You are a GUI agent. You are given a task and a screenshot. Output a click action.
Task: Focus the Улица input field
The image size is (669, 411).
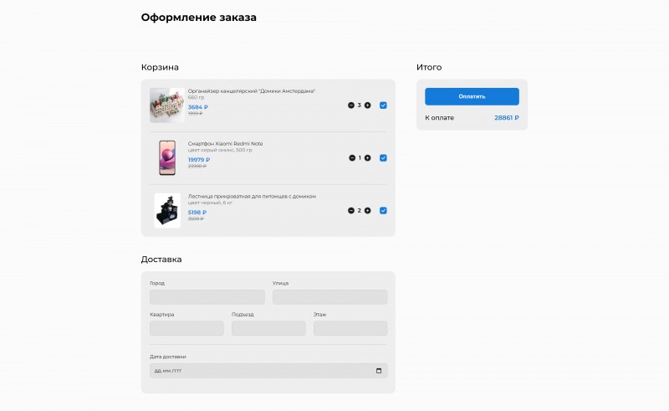(329, 297)
